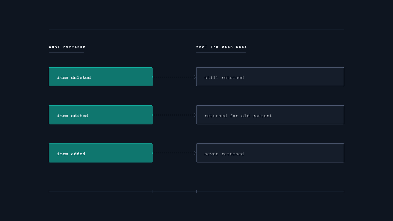
Task: Click the 'item added' green box
Action: (x=101, y=153)
